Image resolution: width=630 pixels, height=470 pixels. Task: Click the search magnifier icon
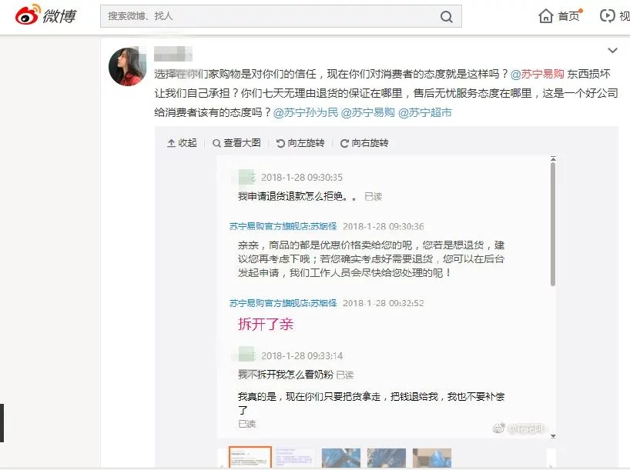click(x=447, y=16)
